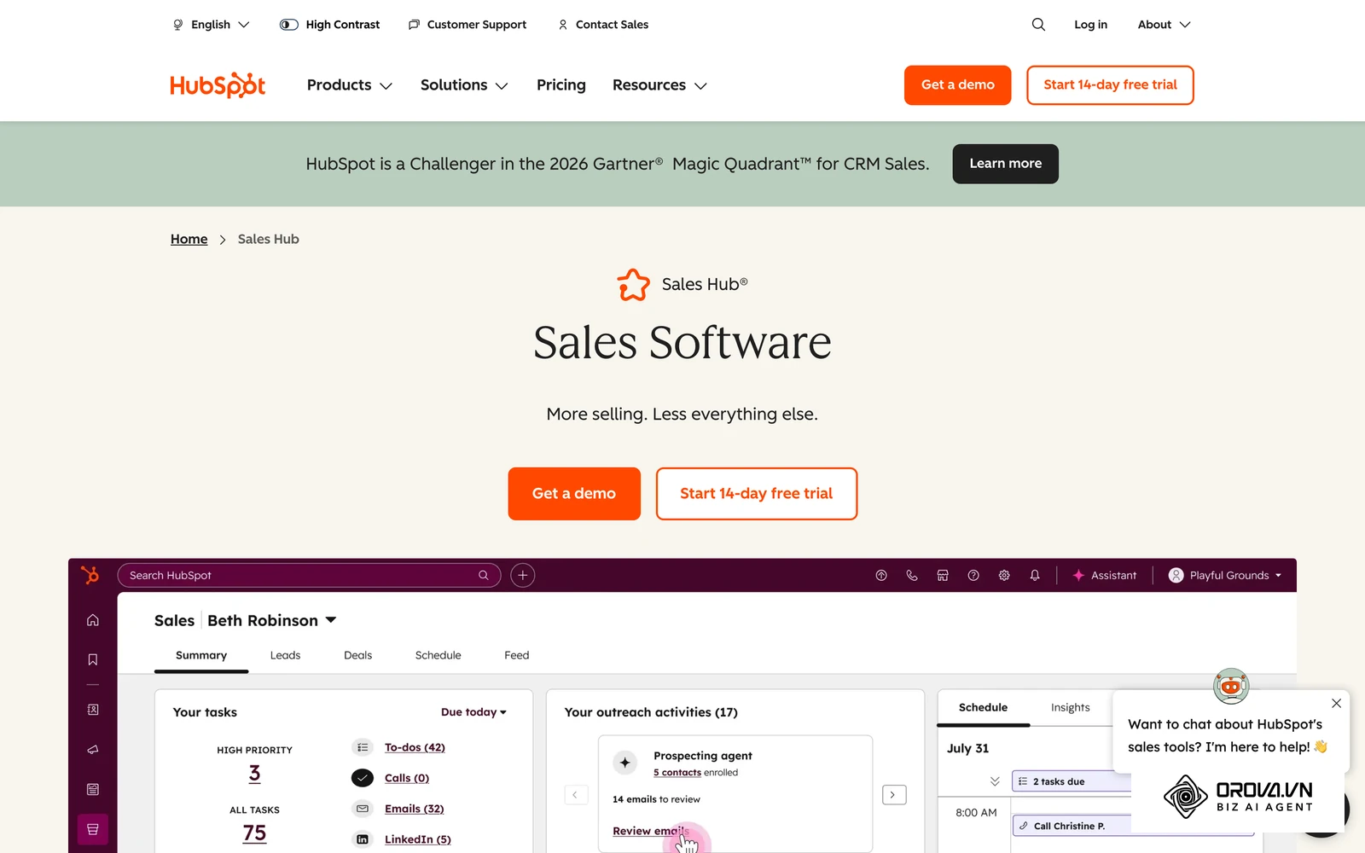
Task: Click the hero Get a demo button
Action: 574,494
